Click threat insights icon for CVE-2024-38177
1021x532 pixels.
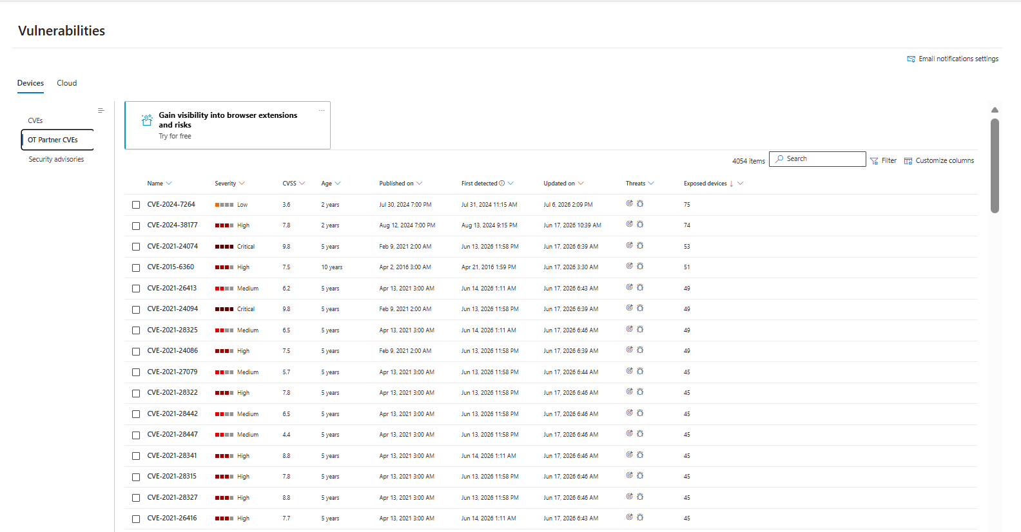tap(630, 224)
